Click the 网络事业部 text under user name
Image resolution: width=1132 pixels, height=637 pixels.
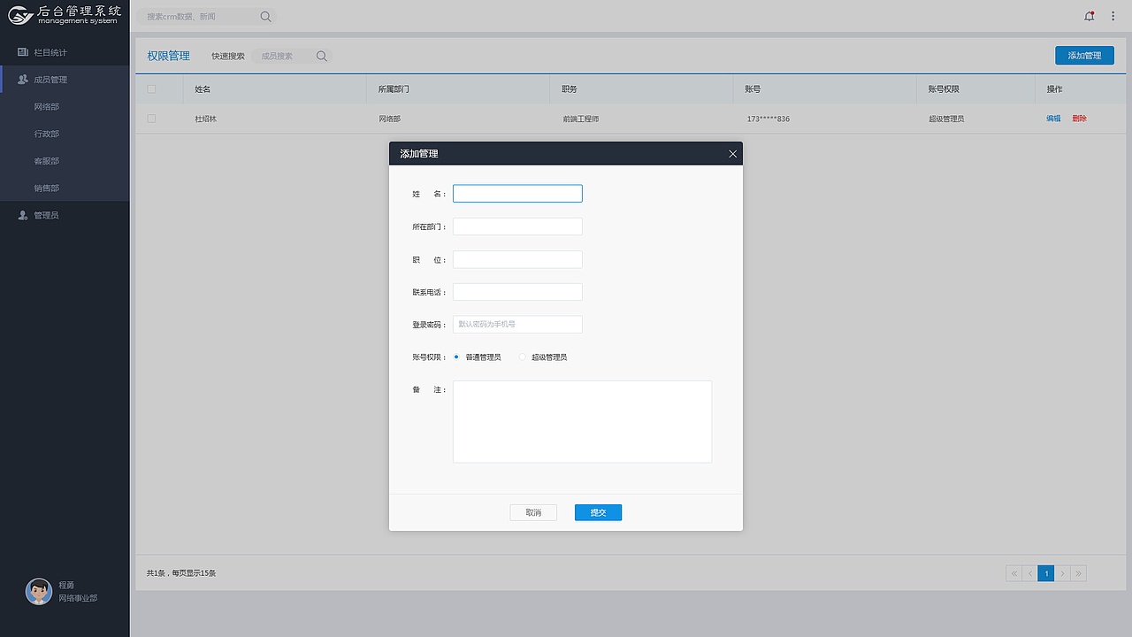[78, 598]
